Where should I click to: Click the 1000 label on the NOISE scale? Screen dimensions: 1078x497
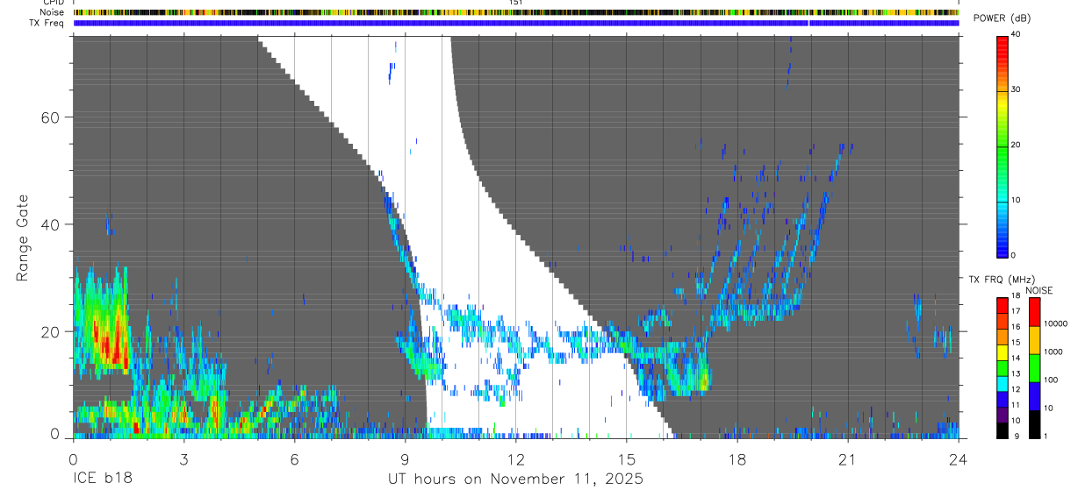1053,351
